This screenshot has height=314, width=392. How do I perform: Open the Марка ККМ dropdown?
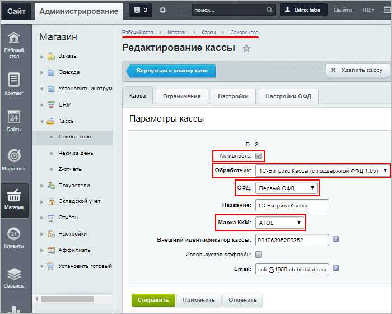point(279,223)
